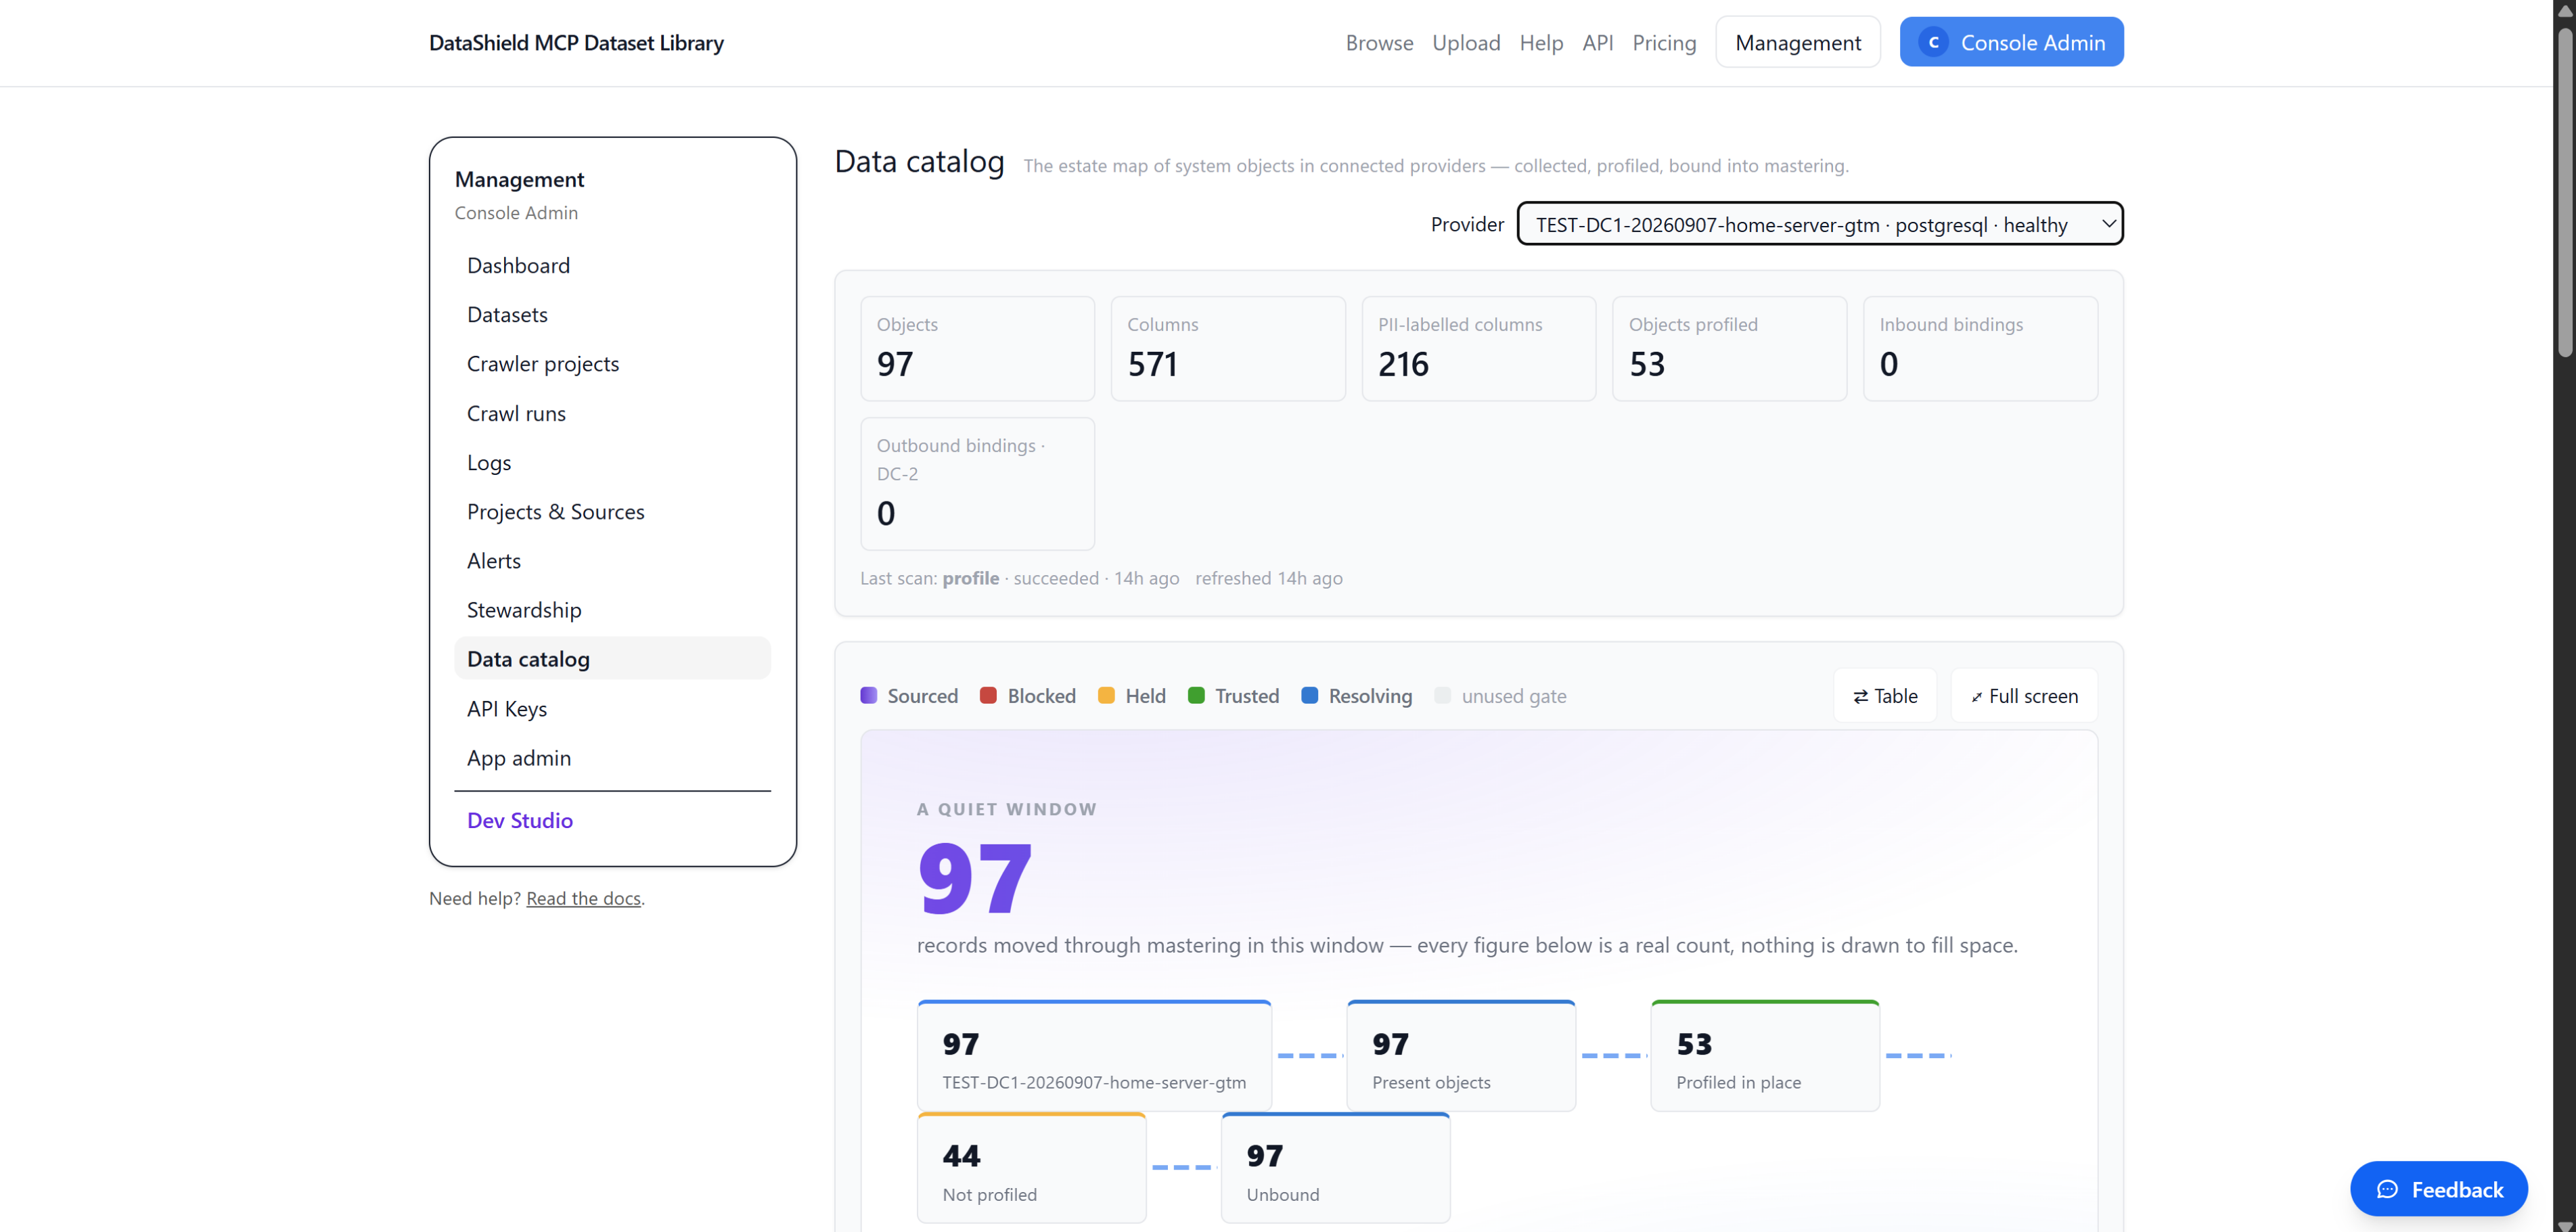This screenshot has width=2576, height=1232.
Task: Click the Unbound node
Action: (x=1335, y=1167)
